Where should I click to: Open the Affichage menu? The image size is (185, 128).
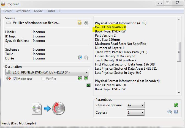coord(23,11)
